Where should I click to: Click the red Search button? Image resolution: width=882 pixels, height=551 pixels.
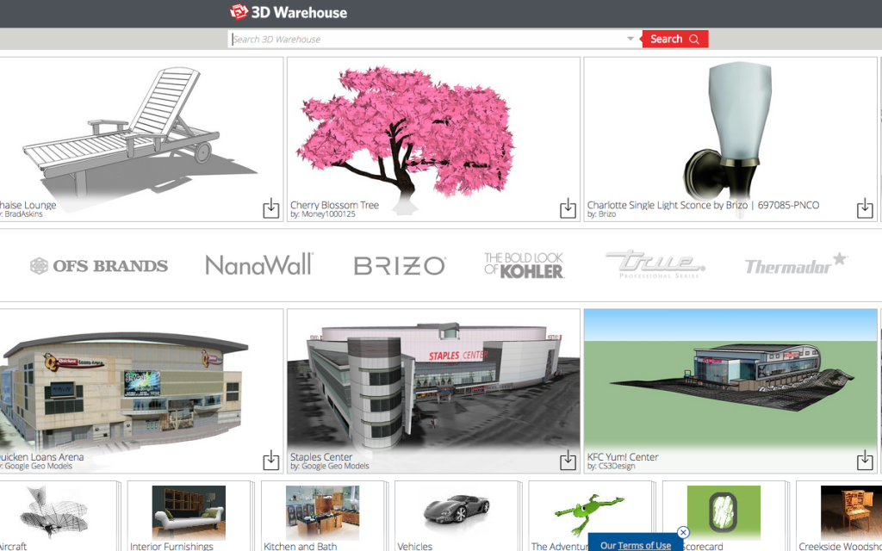tap(675, 39)
